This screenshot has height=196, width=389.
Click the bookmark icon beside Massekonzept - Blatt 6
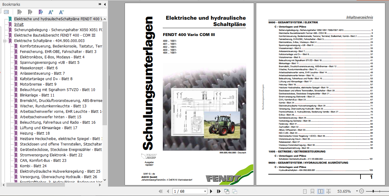click(15, 68)
